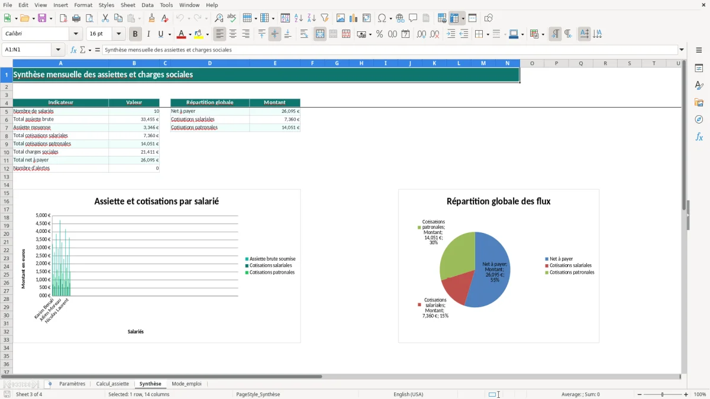Screen dimensions: 710x399
Task: Click the Save document icon
Action: click(x=42, y=18)
